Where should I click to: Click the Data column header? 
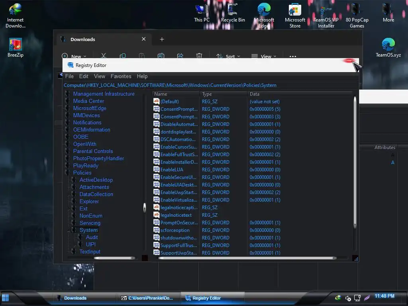pos(300,94)
